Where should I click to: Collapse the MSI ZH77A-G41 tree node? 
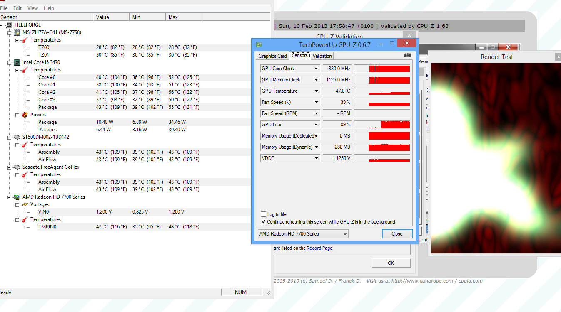click(10, 32)
